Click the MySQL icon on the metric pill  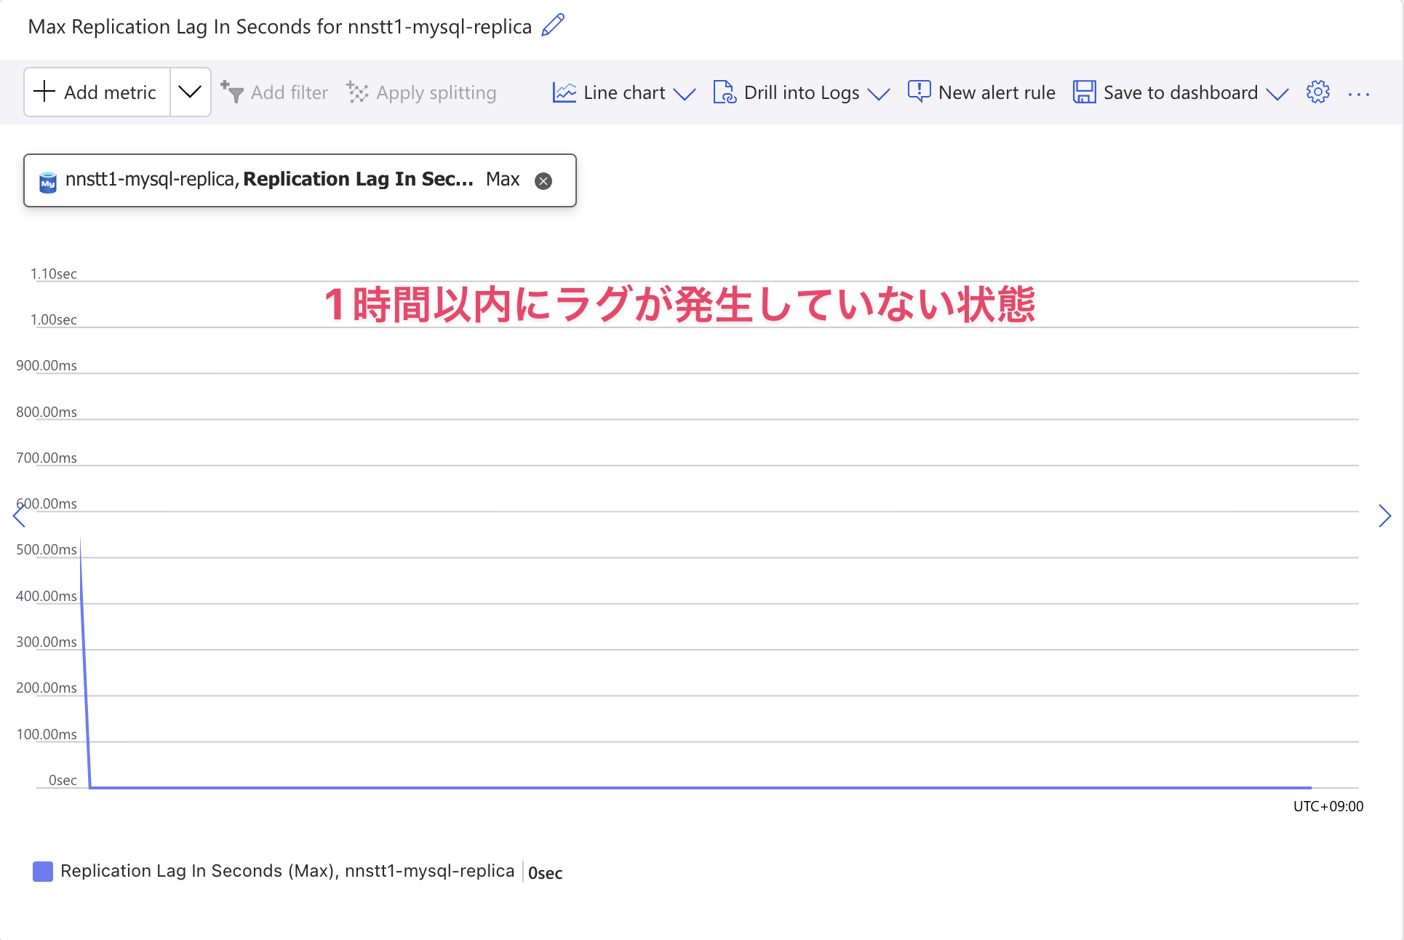tap(48, 180)
